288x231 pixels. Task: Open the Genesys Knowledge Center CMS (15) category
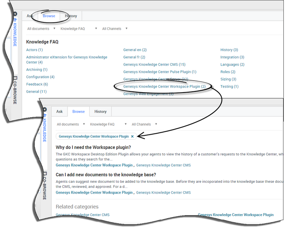click(x=154, y=64)
